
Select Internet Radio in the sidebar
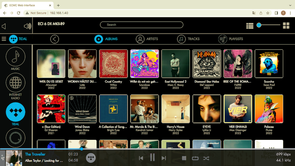point(15,86)
